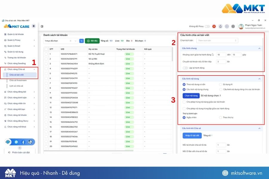The image size is (269, 179).
Task: Toggle the Không đổi Proxy switch
Action: click(207, 26)
